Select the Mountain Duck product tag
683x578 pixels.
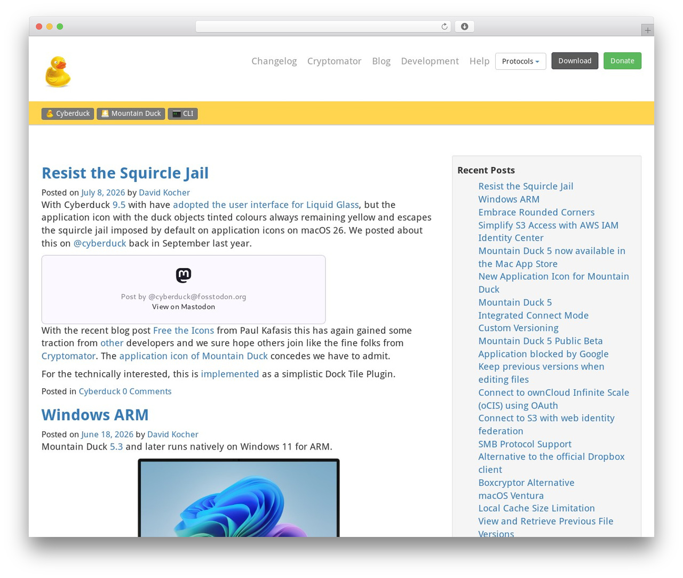(x=131, y=114)
